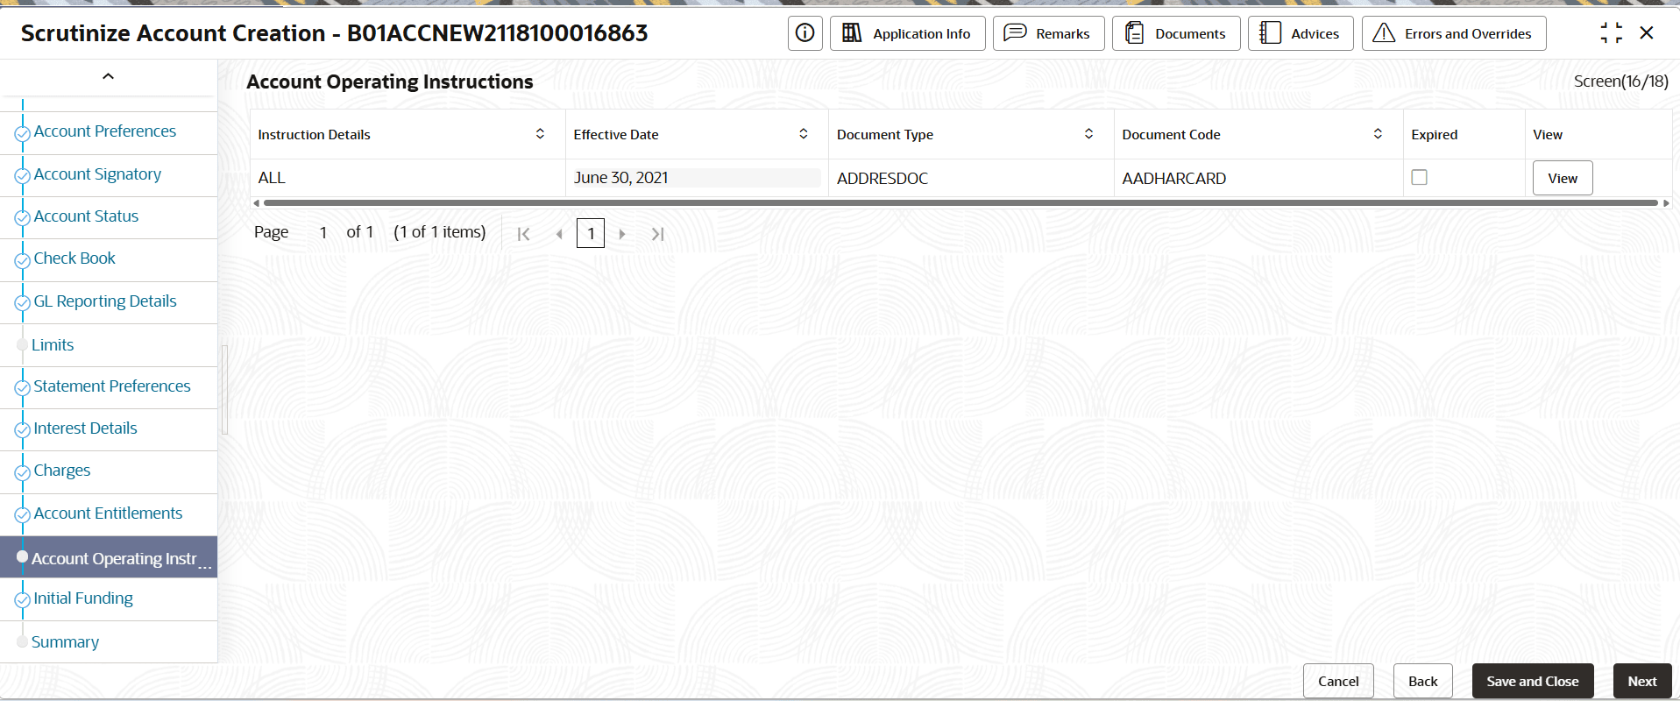Open Application Info panel
The image size is (1680, 701).
pyautogui.click(x=907, y=33)
